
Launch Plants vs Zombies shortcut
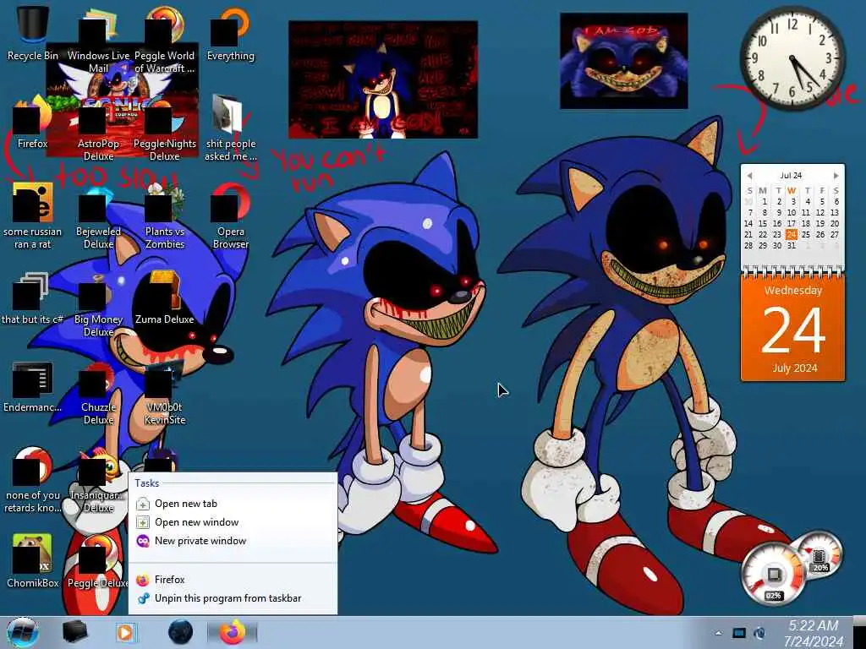165,216
